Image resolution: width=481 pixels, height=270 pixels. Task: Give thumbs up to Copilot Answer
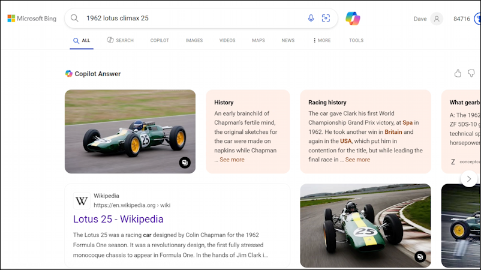tap(458, 73)
